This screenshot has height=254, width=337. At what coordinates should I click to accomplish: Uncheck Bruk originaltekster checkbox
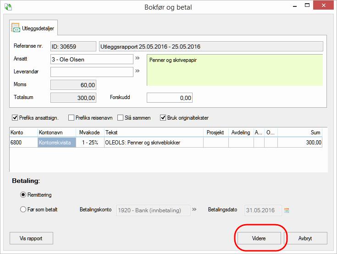point(163,118)
